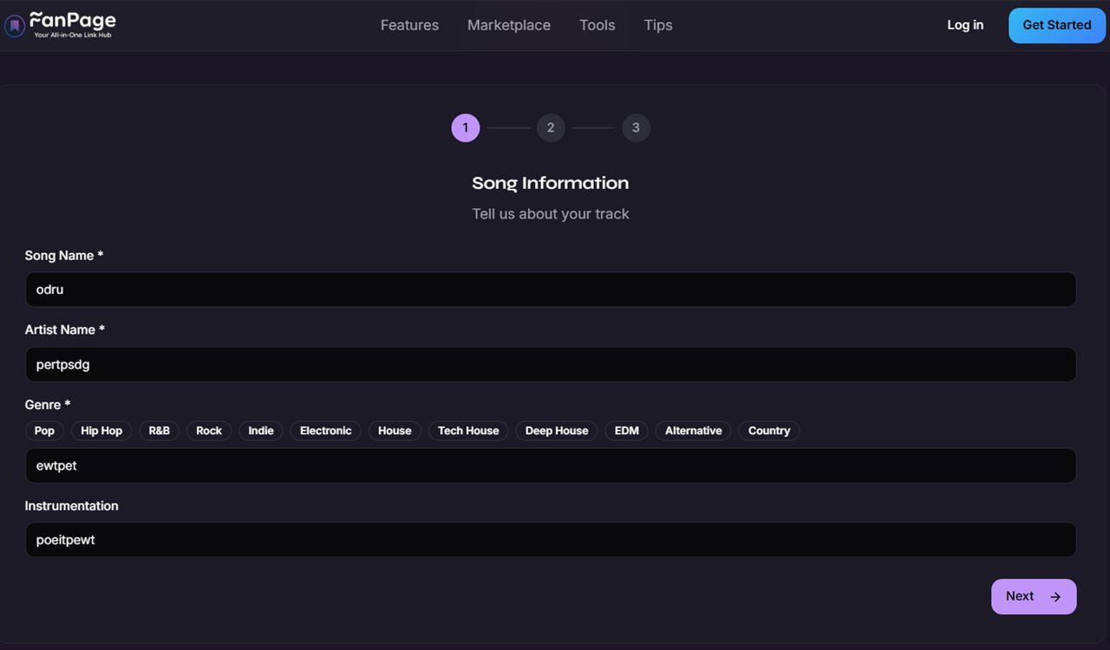Select the Pop genre tag
The image size is (1110, 650).
(x=44, y=431)
